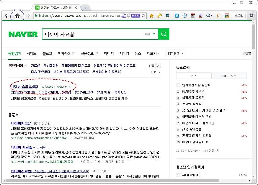Click the 도움말 help link
The height and width of the screenshot is (185, 258).
(247, 53)
